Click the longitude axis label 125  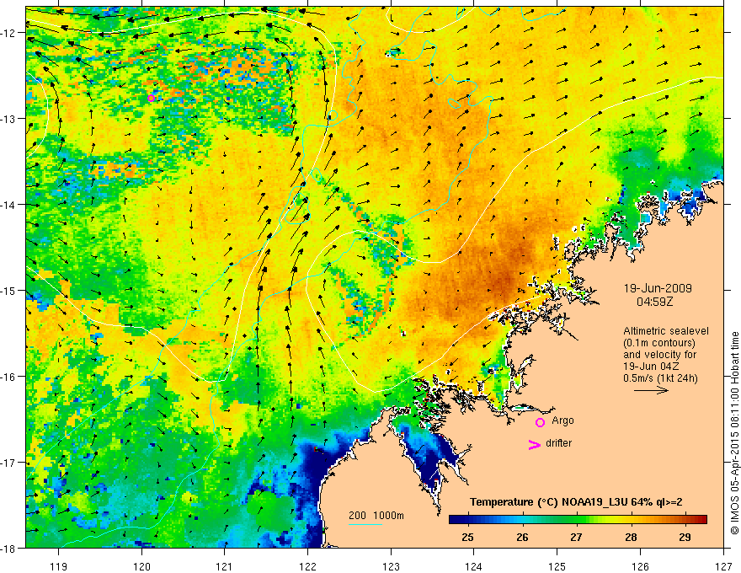(557, 566)
